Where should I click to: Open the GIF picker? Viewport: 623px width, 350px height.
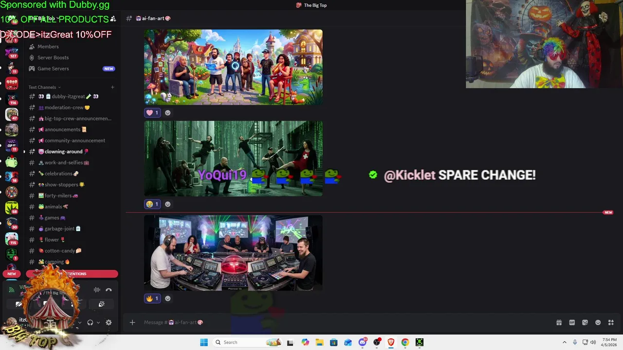pos(572,322)
